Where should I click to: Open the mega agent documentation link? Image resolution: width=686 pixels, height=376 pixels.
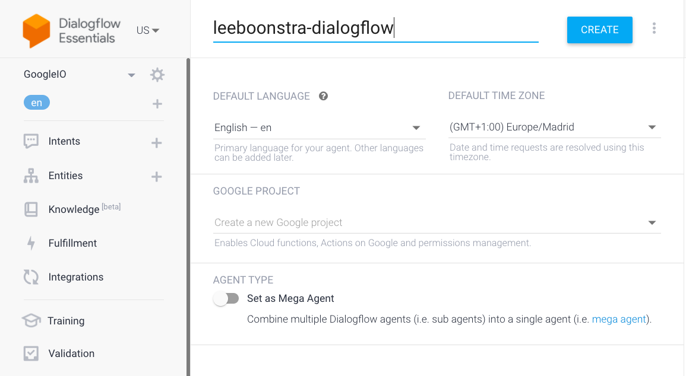click(619, 319)
